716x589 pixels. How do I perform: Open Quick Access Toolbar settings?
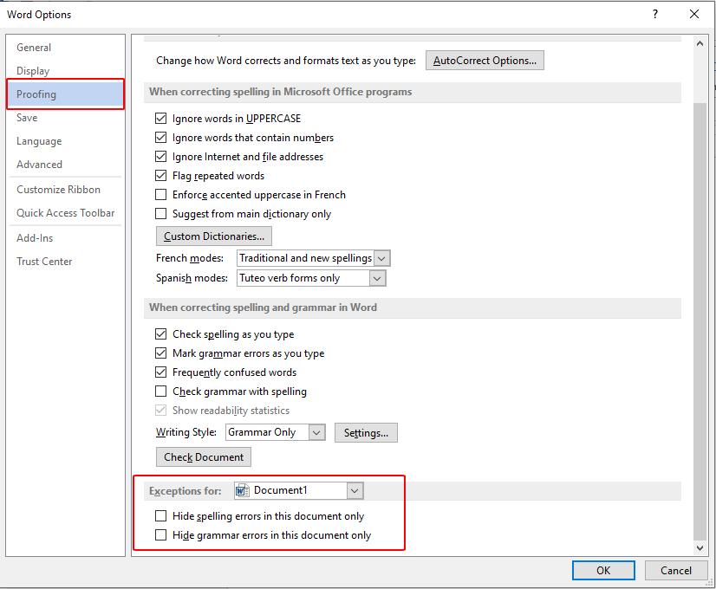[x=65, y=213]
